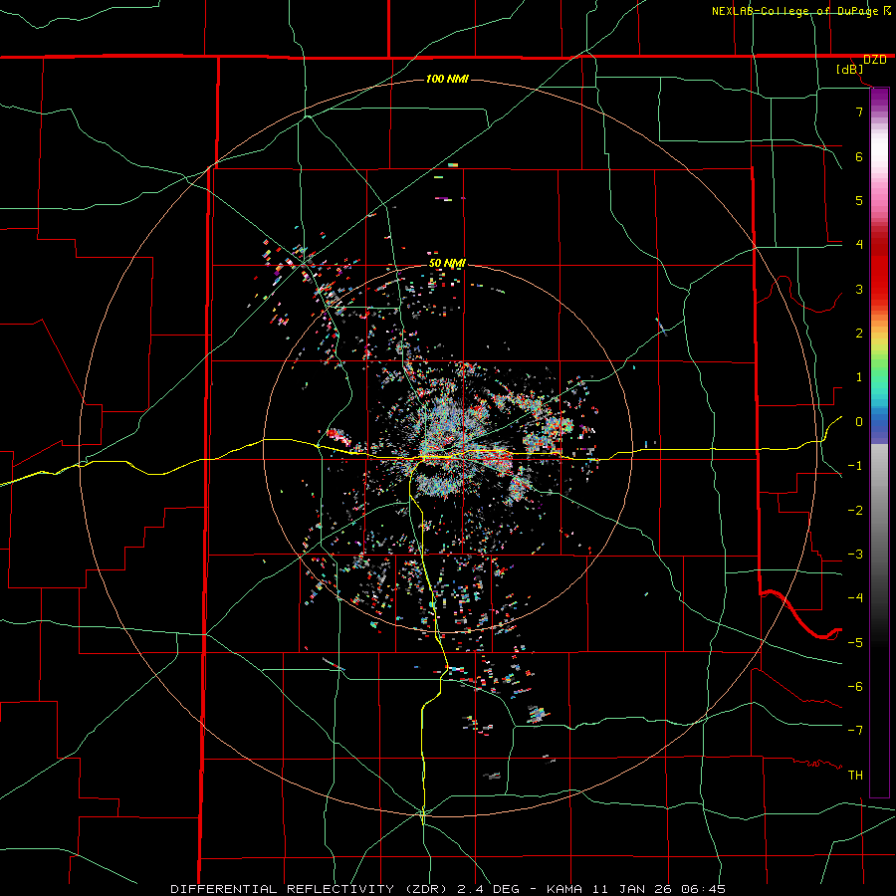Click the yellow-green segment of the color bar
896x896 pixels.
pos(879,351)
